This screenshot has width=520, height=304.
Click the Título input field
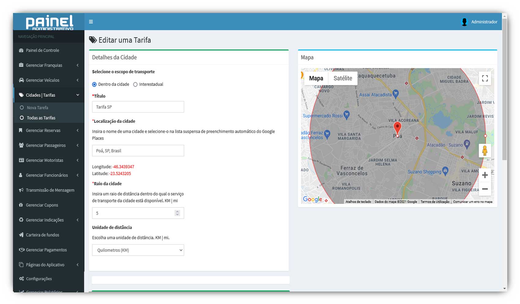pyautogui.click(x=138, y=107)
